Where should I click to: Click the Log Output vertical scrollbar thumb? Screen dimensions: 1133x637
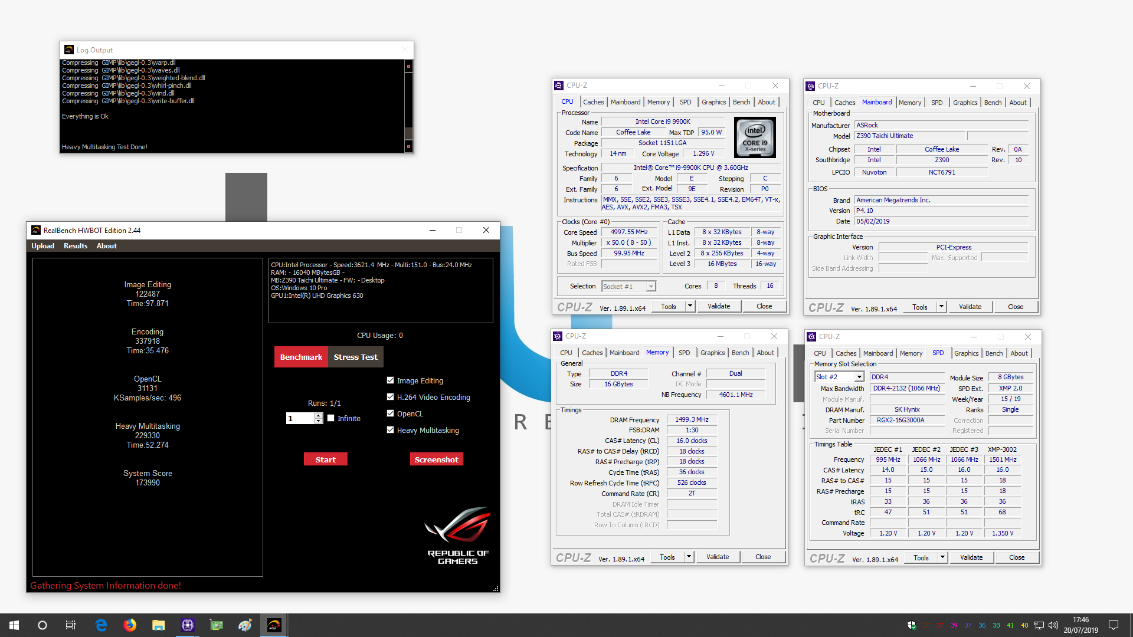coord(408,133)
